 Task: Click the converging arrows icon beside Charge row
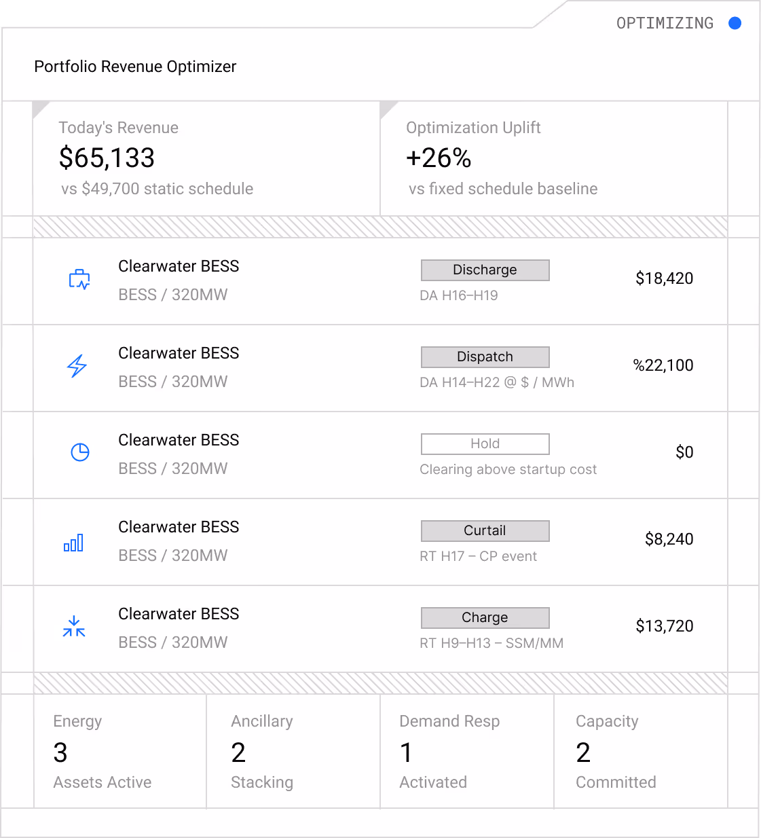[x=74, y=626]
